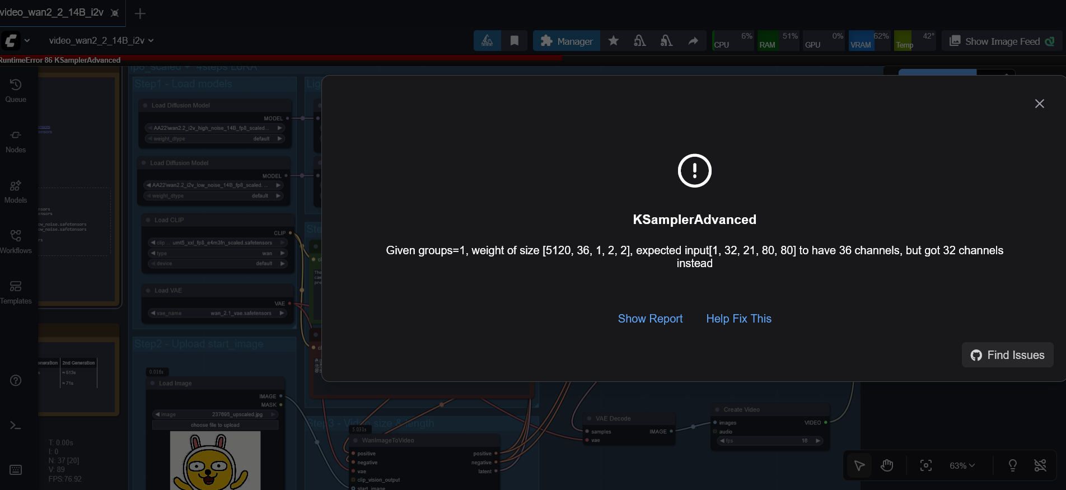Change weight_dtype in second Load Diffusion Model
Image resolution: width=1066 pixels, height=490 pixels.
click(x=214, y=196)
